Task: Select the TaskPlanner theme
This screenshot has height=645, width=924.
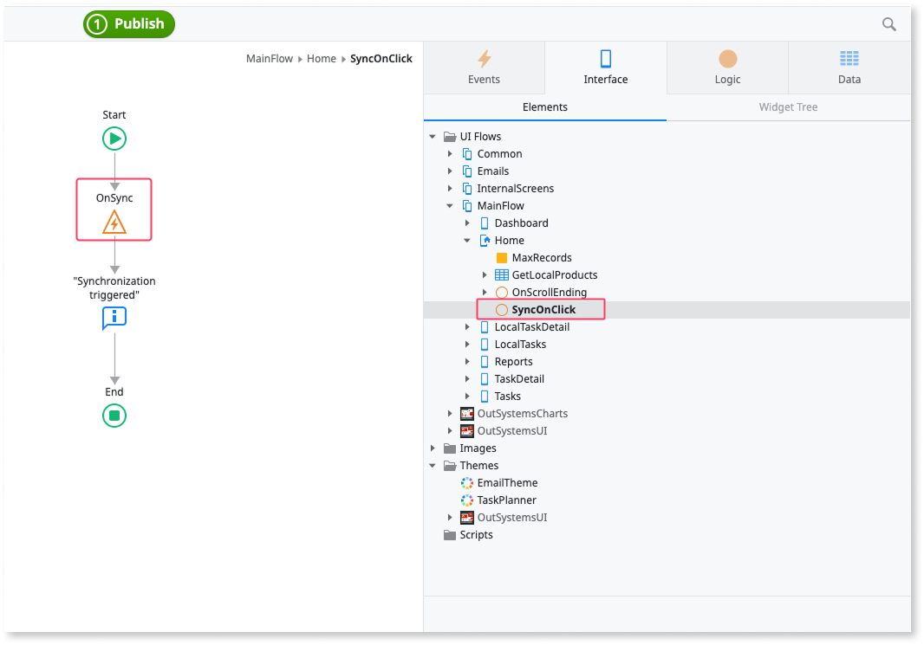Action: click(x=508, y=500)
